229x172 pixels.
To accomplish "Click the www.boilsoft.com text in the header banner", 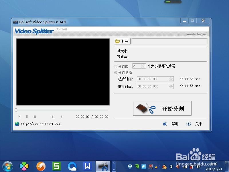I will click(x=198, y=34).
